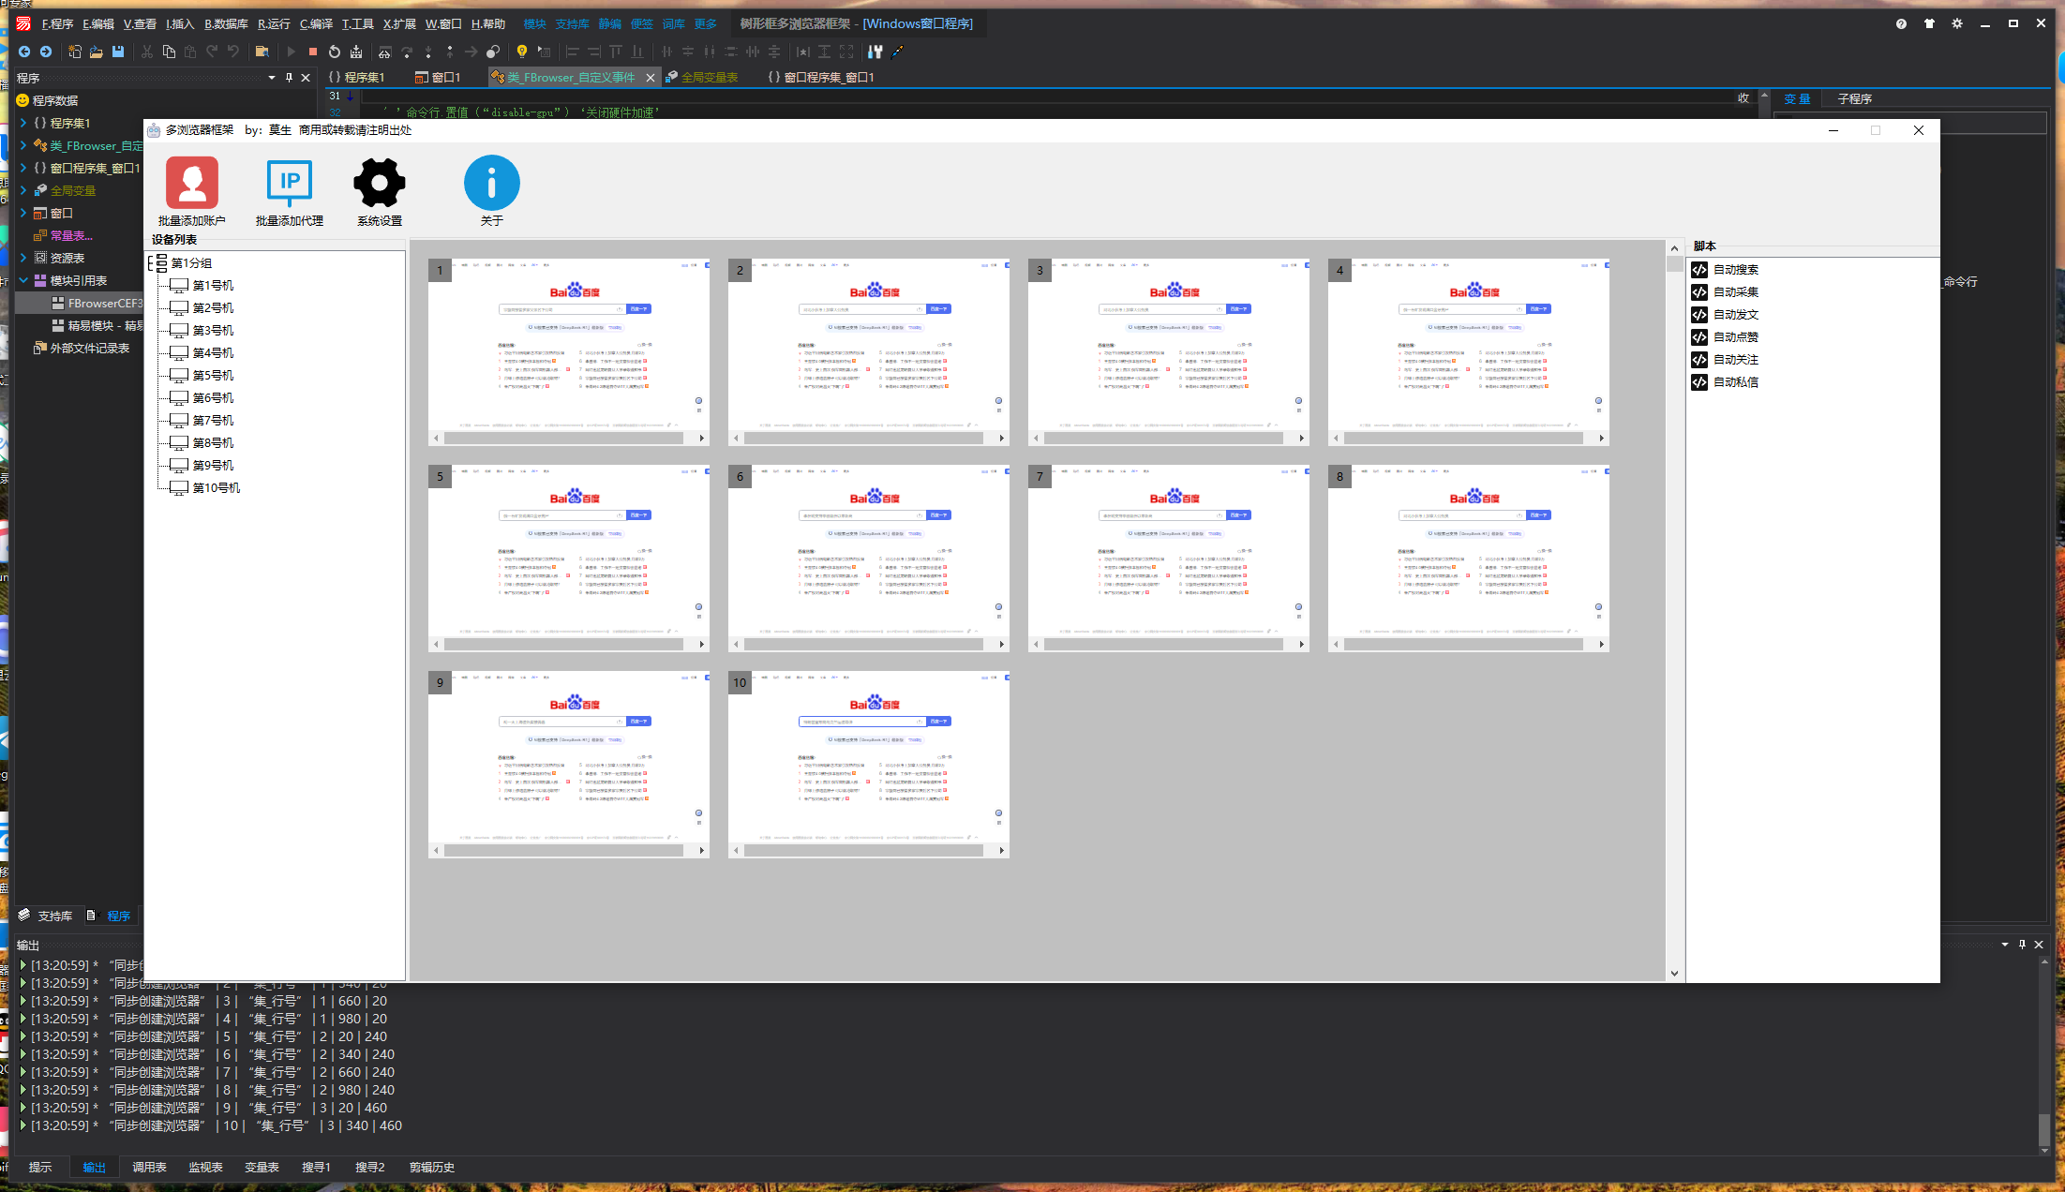Expand the 程序集1 tree node

[x=23, y=123]
